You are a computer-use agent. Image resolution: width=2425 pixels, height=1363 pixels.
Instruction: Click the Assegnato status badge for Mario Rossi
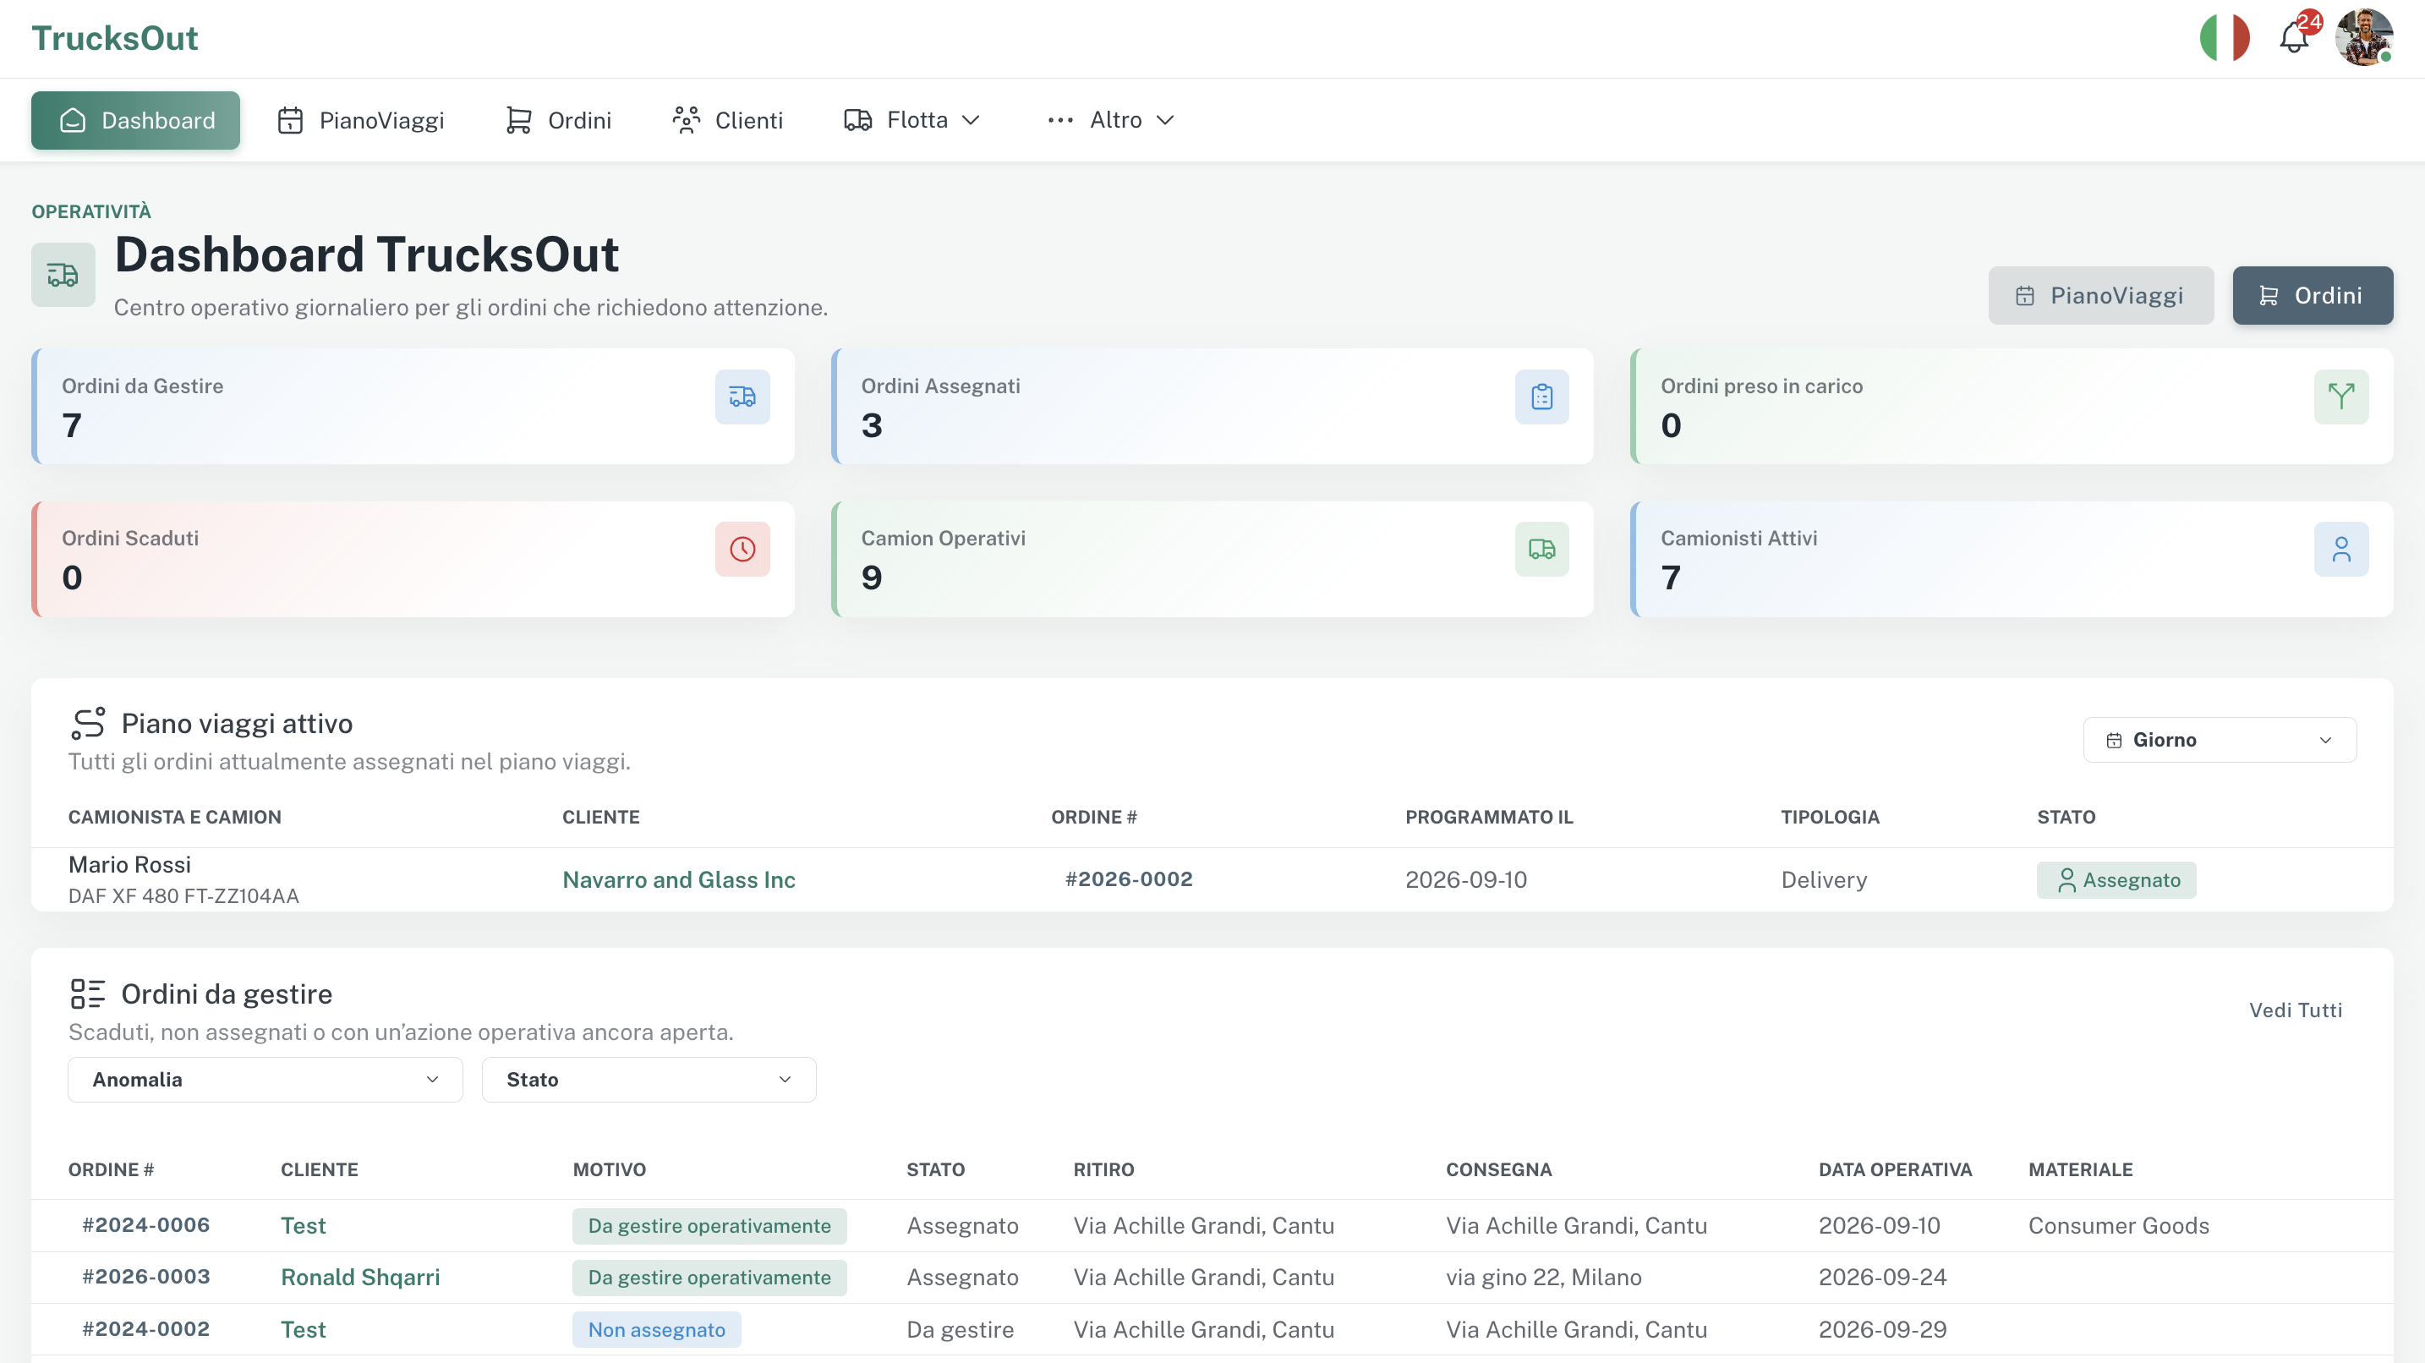pos(2116,880)
